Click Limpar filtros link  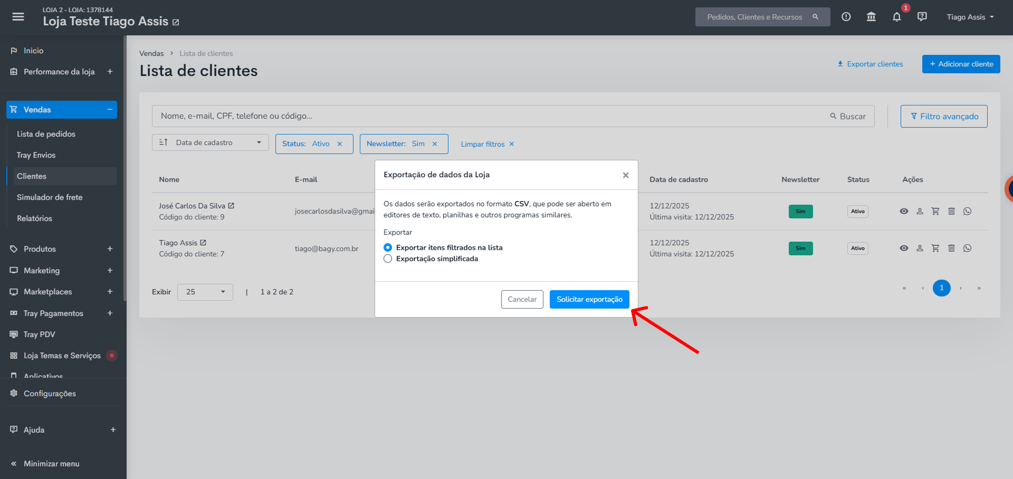488,144
